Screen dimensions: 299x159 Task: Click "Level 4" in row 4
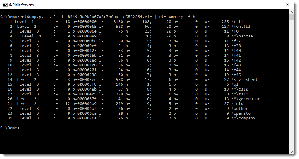tap(32, 36)
